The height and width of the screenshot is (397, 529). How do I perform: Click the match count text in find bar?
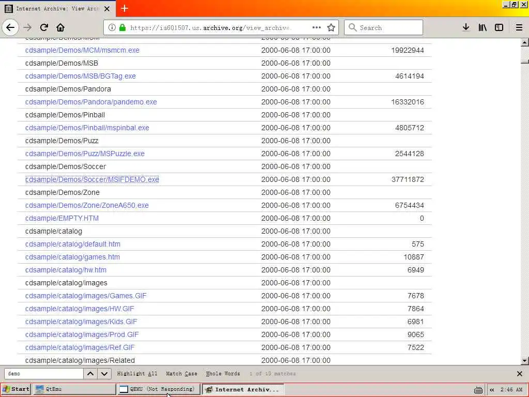click(273, 374)
